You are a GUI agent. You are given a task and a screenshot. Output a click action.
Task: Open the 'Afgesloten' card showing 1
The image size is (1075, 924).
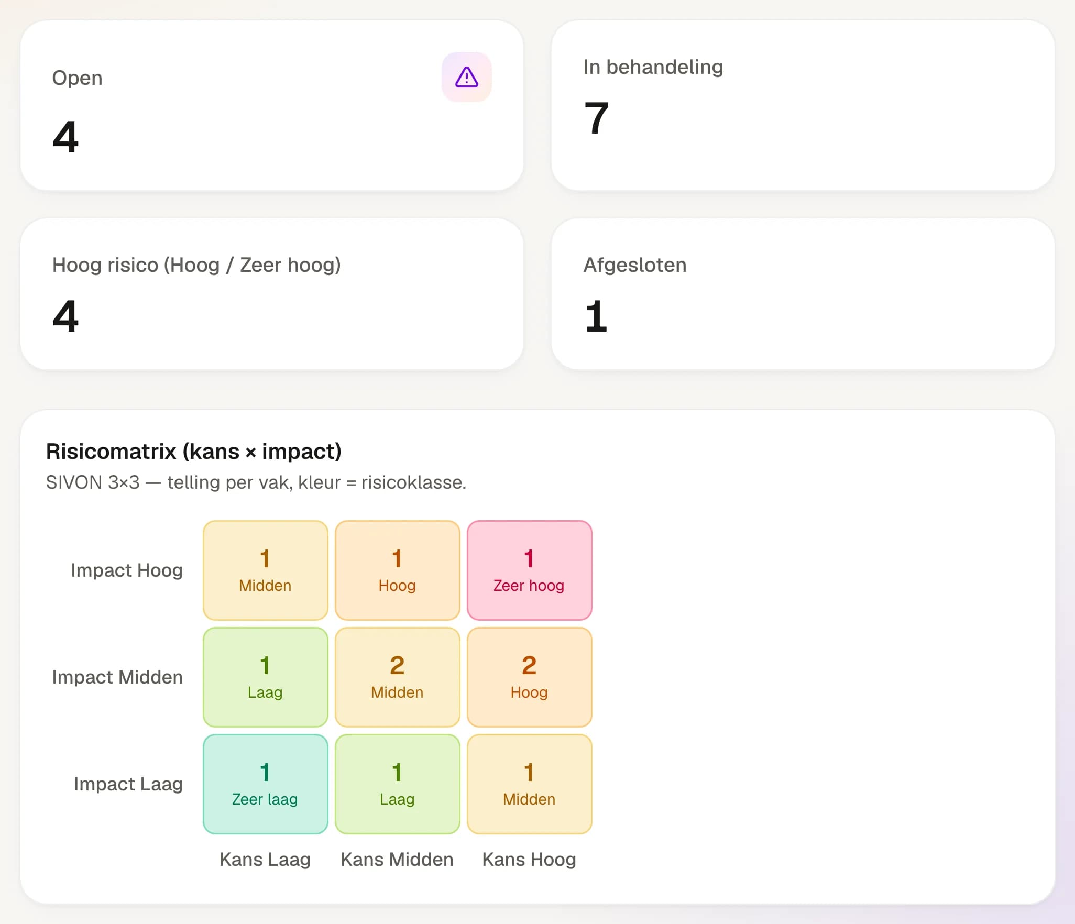[803, 294]
